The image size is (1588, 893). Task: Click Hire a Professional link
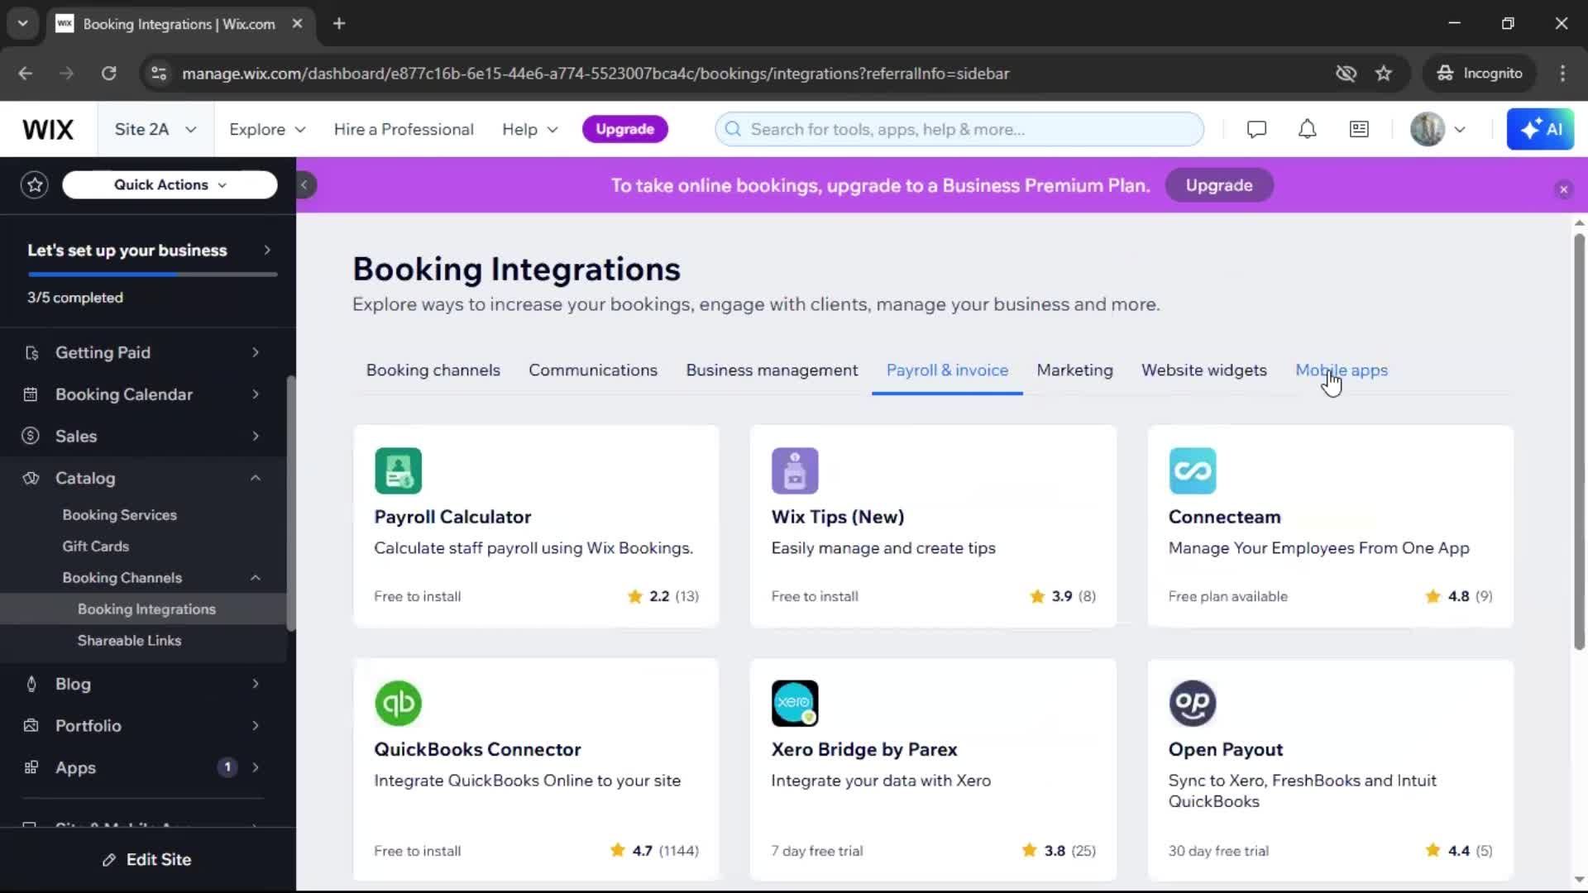[x=404, y=130]
